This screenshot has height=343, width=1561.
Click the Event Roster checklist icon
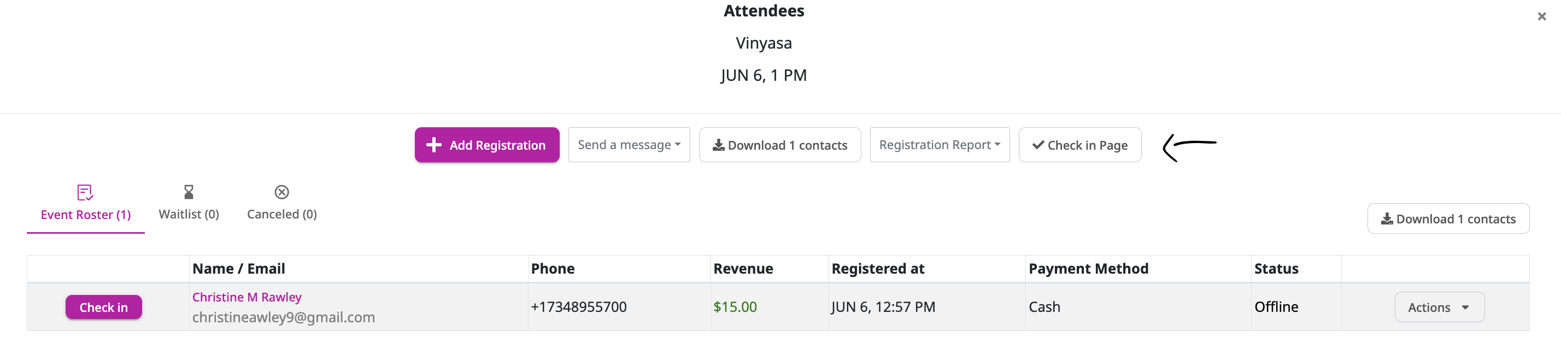click(x=85, y=193)
